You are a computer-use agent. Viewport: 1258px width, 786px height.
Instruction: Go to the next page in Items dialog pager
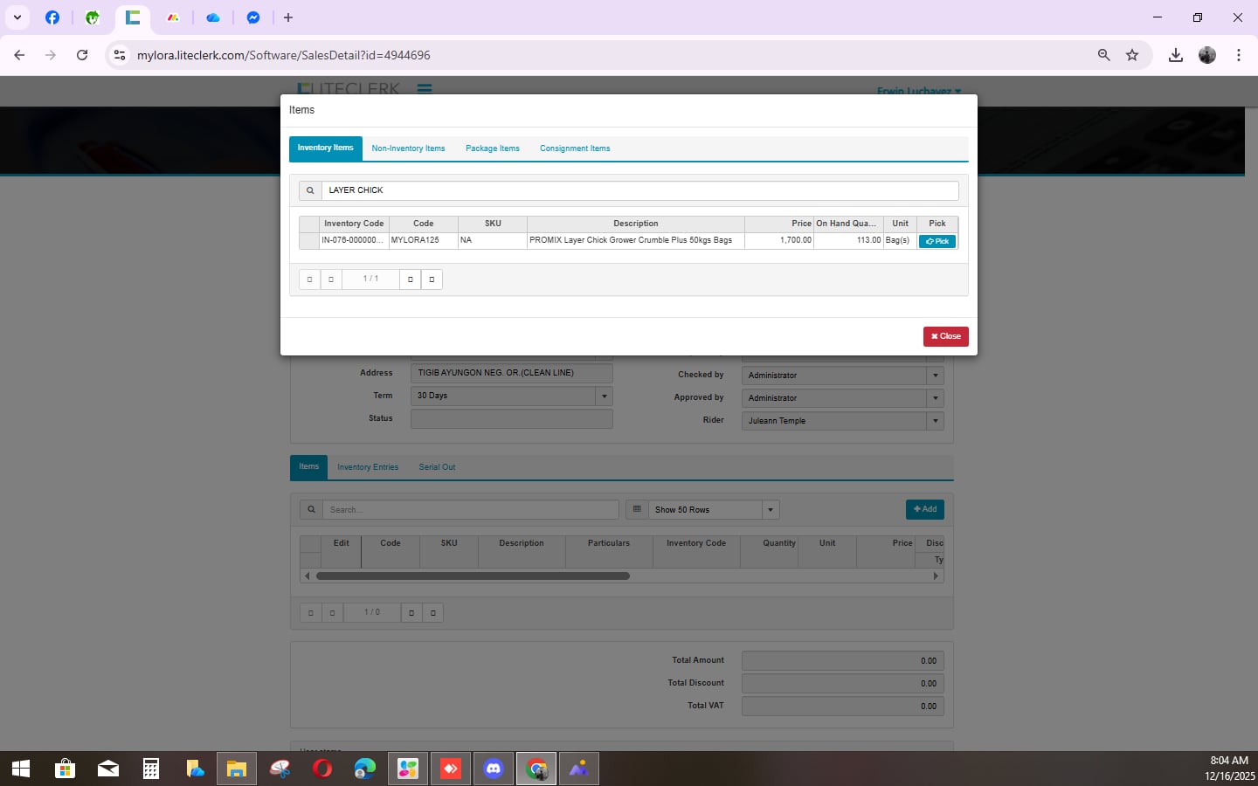coord(411,279)
